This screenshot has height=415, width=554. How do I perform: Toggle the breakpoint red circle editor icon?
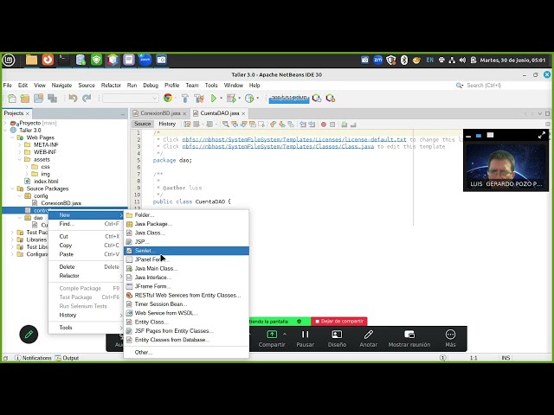[x=323, y=124]
